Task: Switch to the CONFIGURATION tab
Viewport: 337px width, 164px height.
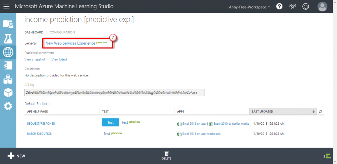Action: (x=62, y=32)
